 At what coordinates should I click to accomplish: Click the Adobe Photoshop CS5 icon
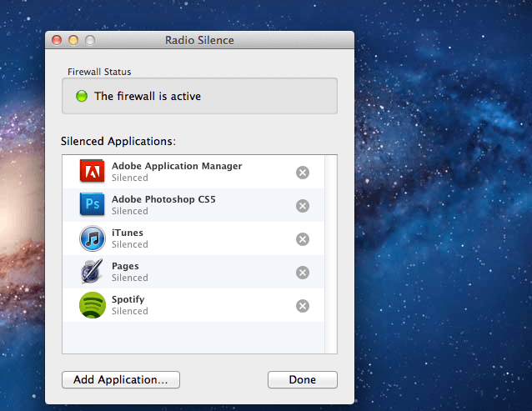coord(92,204)
